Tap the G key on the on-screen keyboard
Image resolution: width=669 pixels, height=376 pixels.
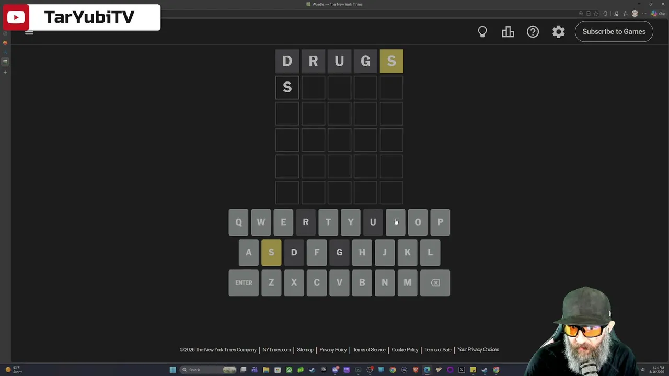pos(339,253)
